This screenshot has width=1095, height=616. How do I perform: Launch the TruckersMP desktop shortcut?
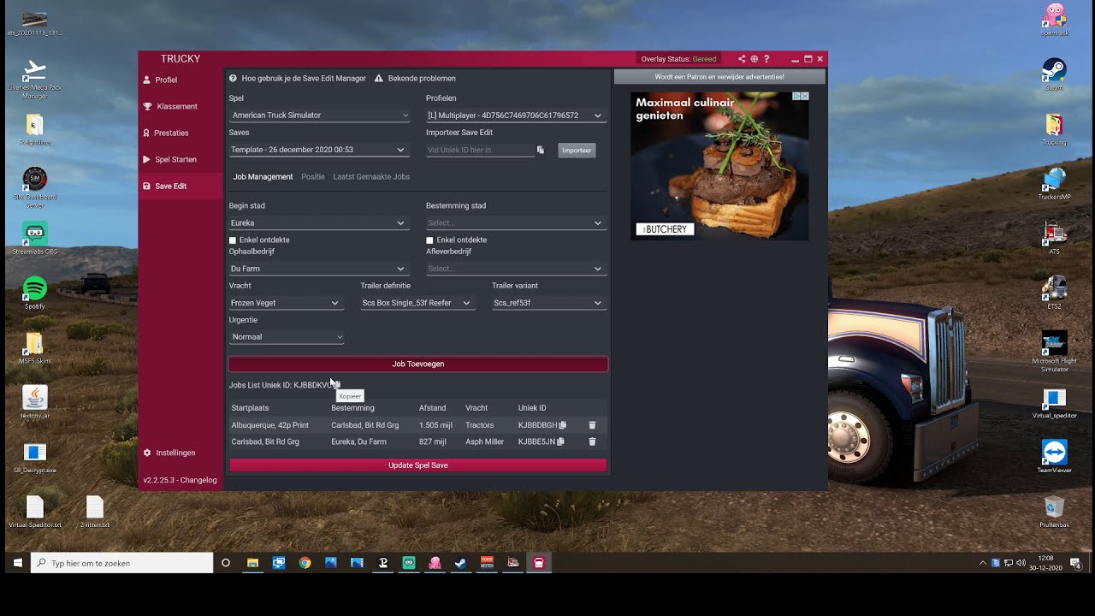click(1054, 184)
